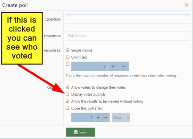This screenshot has width=193, height=139.
Task: Click the Save button
Action: 80,132
